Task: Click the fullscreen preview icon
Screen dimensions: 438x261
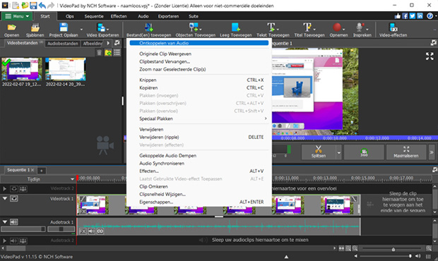Action: (430, 56)
